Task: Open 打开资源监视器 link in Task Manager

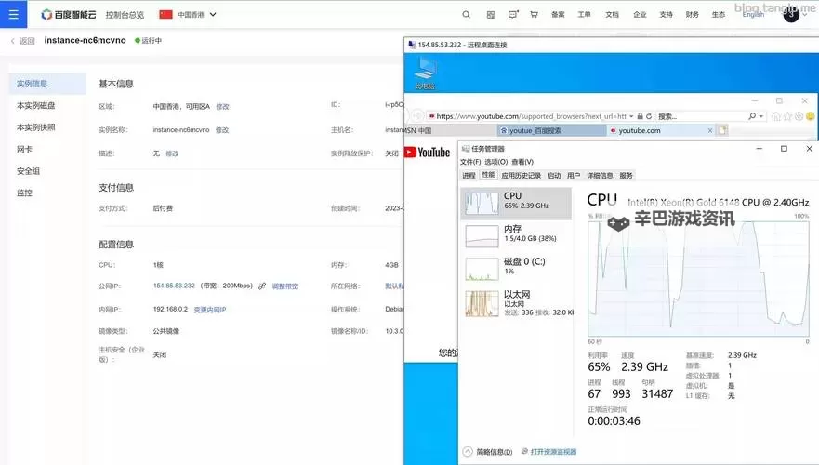Action: [x=553, y=452]
